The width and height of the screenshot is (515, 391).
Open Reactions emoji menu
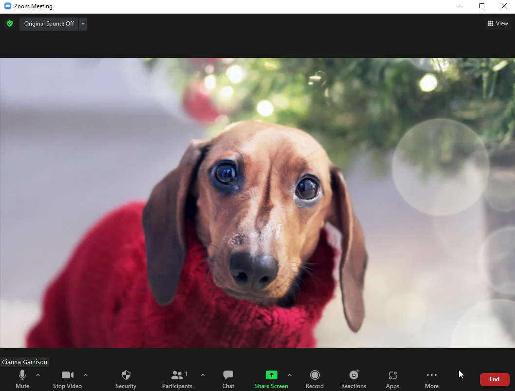[x=354, y=379]
